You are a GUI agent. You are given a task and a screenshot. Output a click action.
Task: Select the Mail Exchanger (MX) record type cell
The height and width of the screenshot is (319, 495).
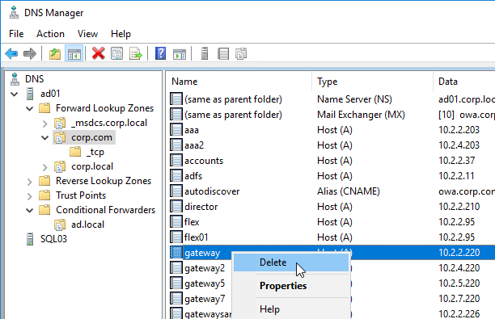click(361, 115)
